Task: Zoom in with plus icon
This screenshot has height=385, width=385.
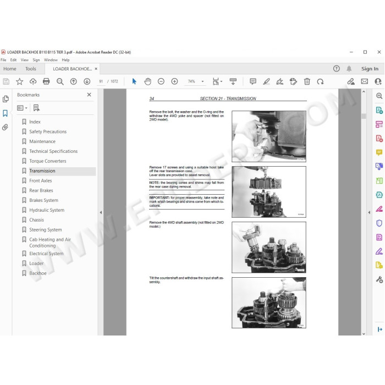Action: click(174, 81)
